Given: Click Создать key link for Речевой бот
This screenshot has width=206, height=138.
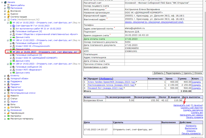Looking at the screenshot, I should point(196,88).
